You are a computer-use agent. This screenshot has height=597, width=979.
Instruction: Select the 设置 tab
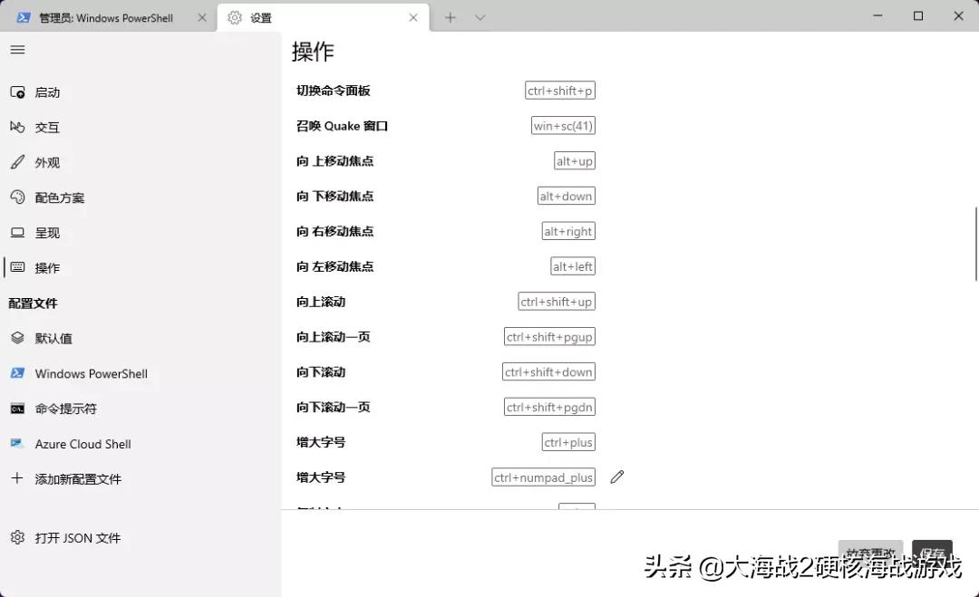323,17
